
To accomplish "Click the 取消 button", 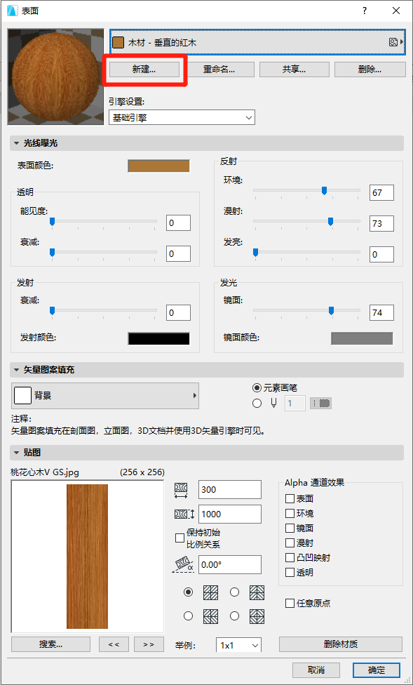I will click(x=316, y=670).
